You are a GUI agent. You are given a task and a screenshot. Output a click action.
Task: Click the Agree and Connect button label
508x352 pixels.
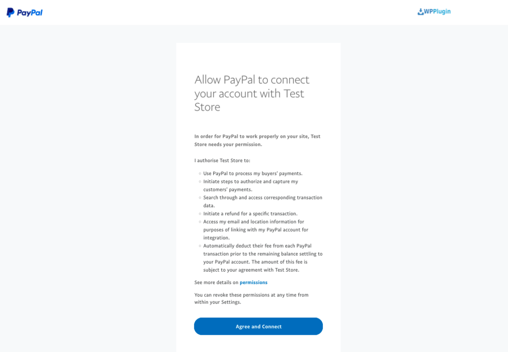coord(258,326)
